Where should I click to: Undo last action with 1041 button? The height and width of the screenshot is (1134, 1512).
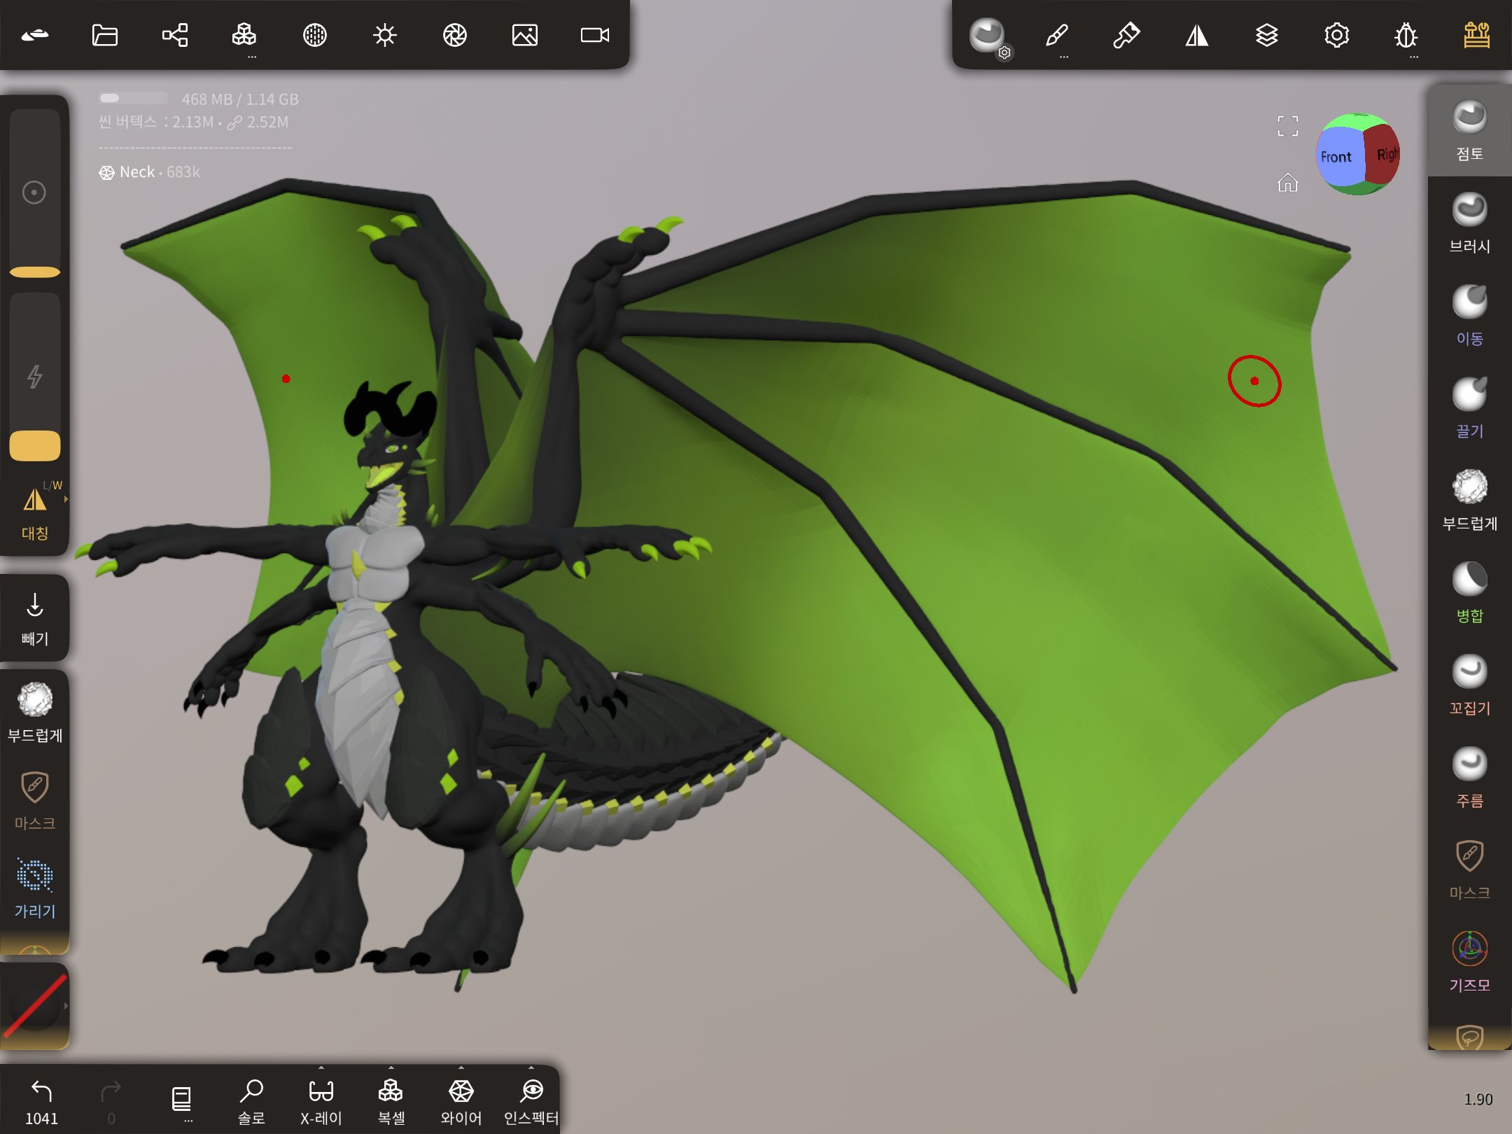coord(41,1100)
